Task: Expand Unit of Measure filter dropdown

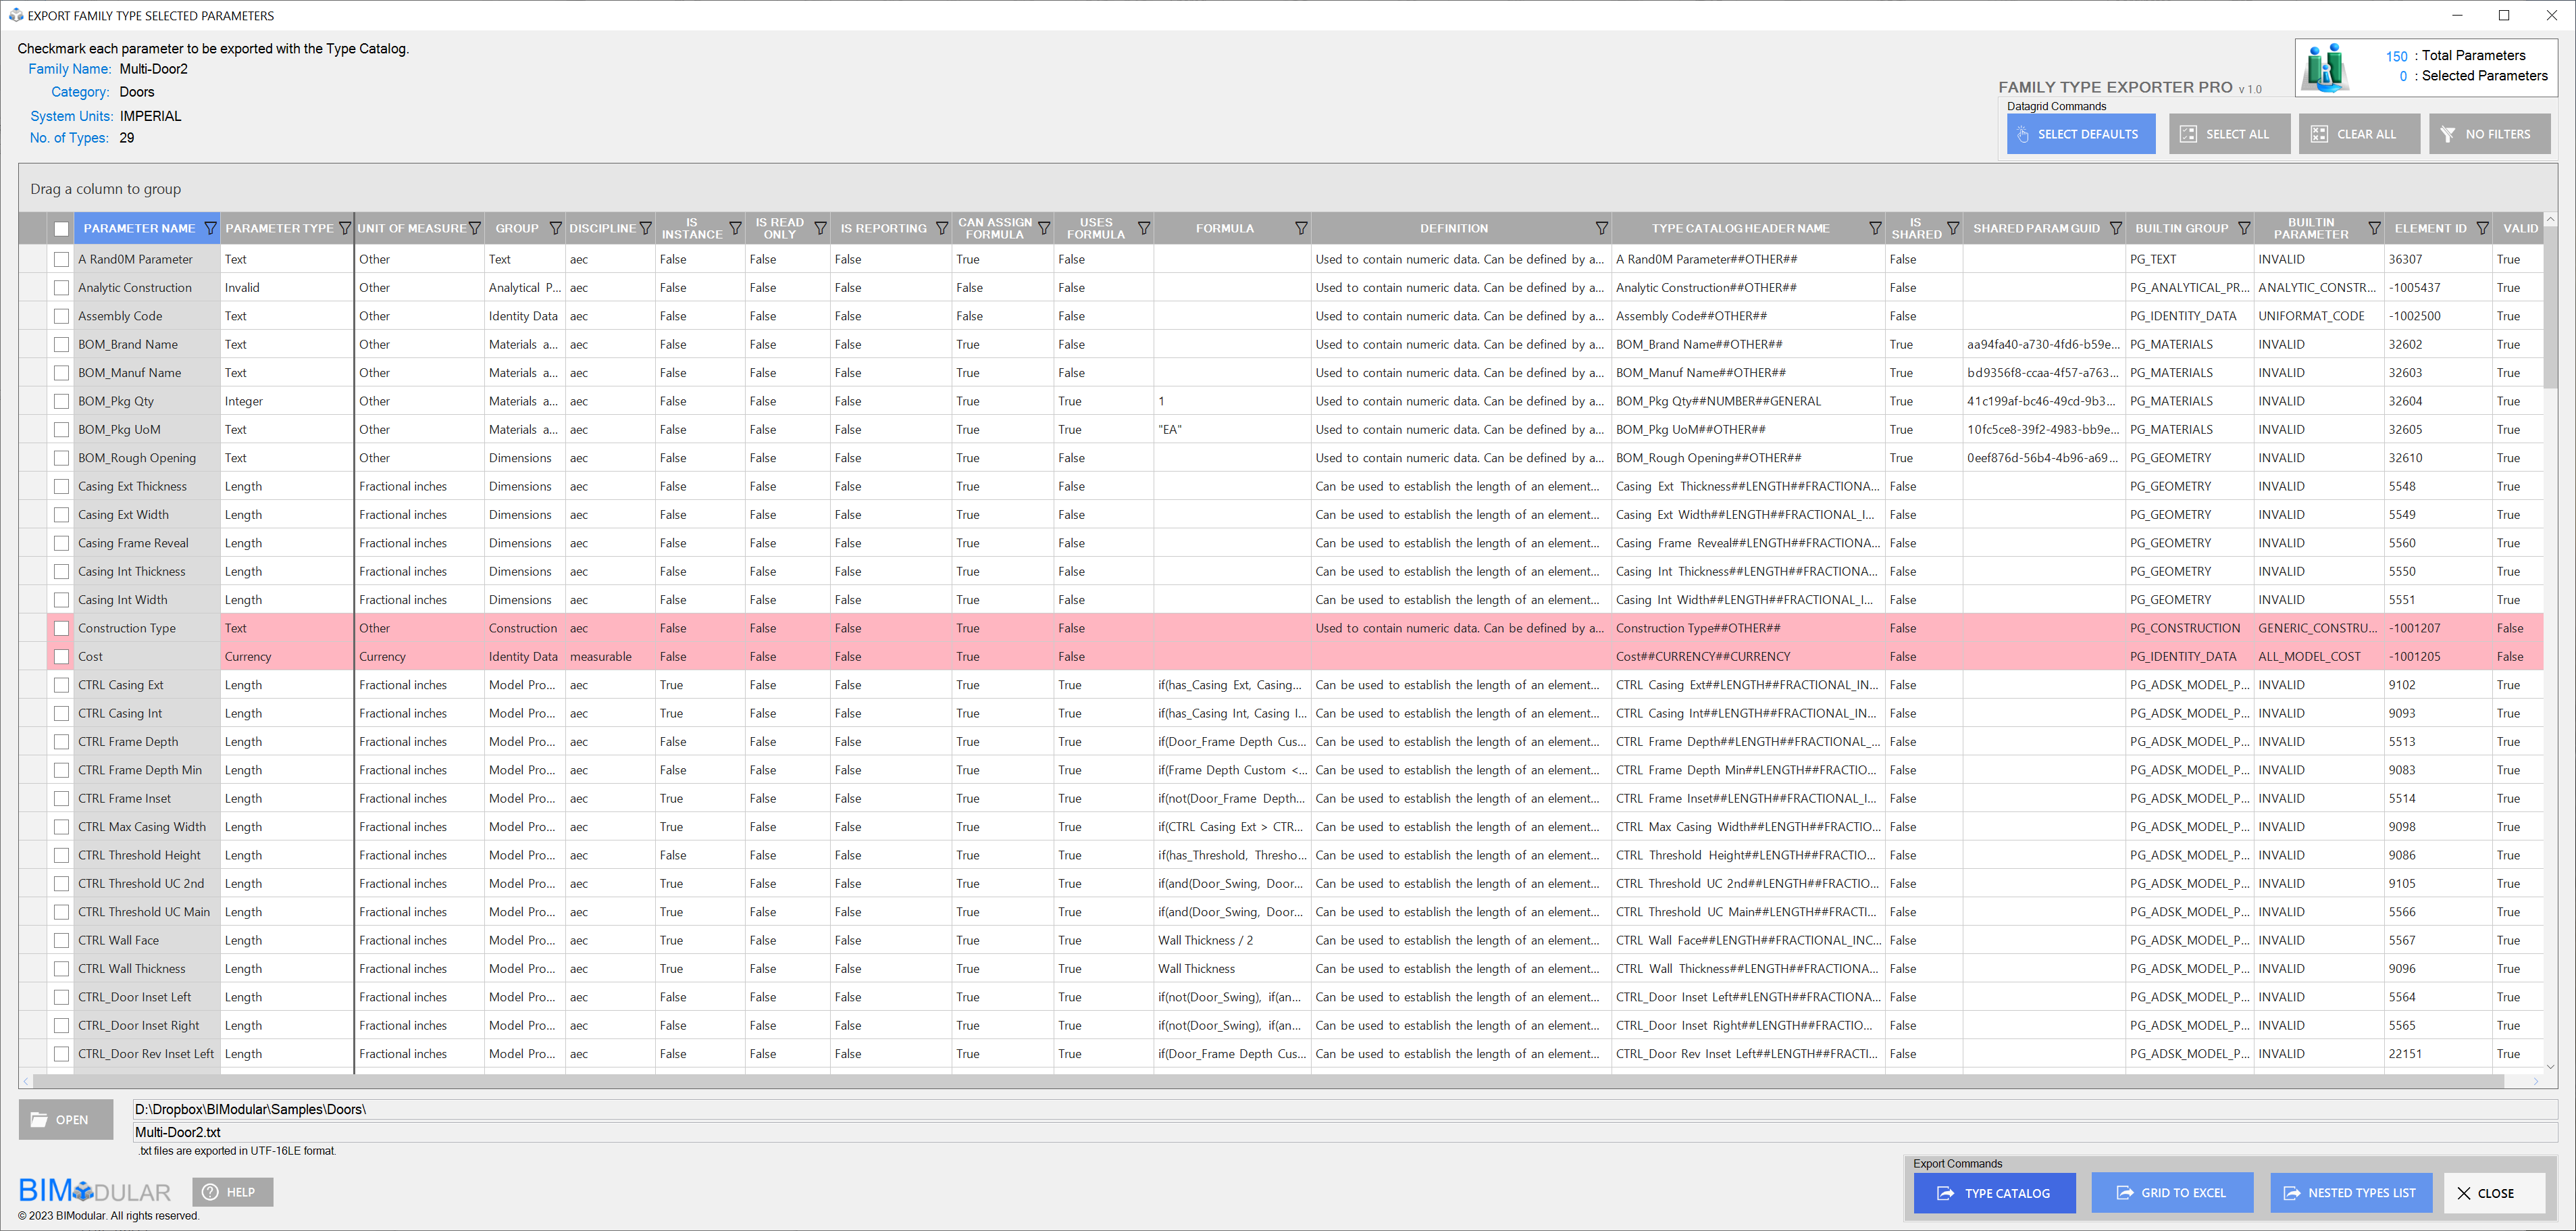Action: pyautogui.click(x=475, y=228)
